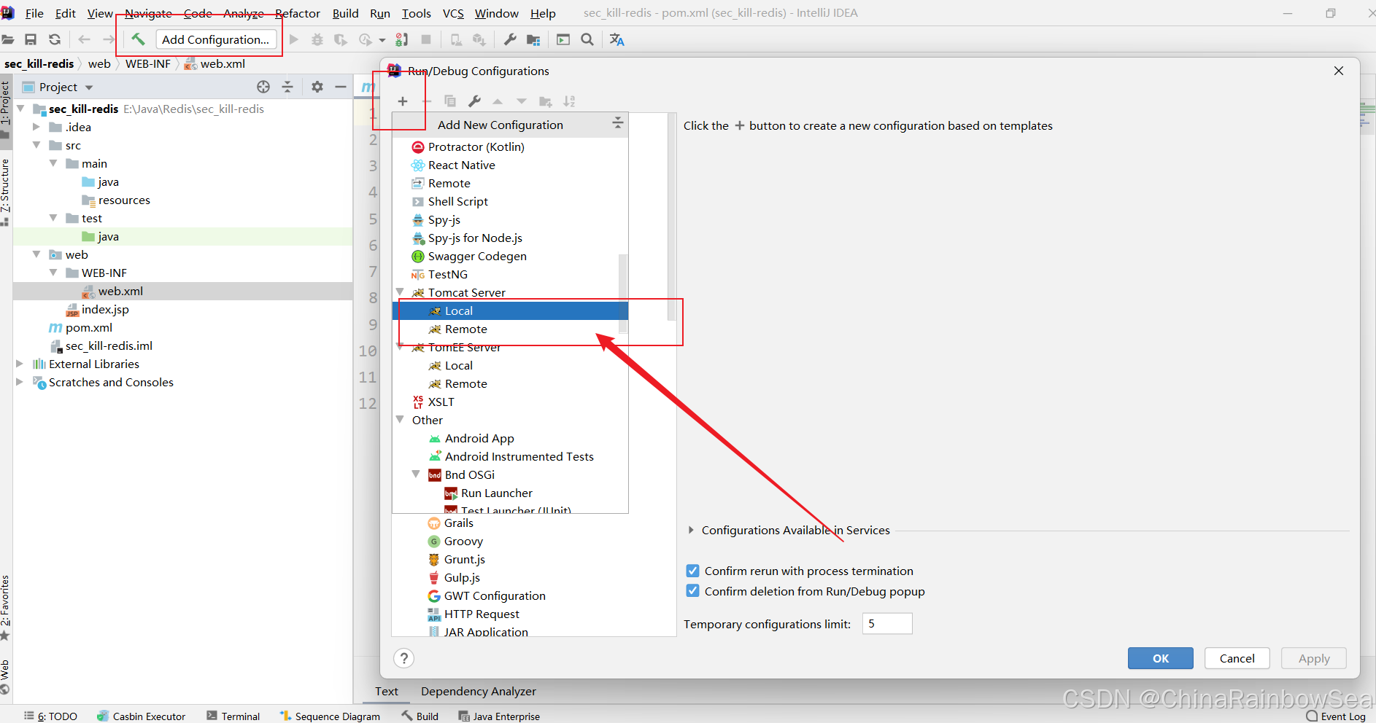Click the help question mark button
Viewport: 1376px width, 723px height.
tap(403, 658)
